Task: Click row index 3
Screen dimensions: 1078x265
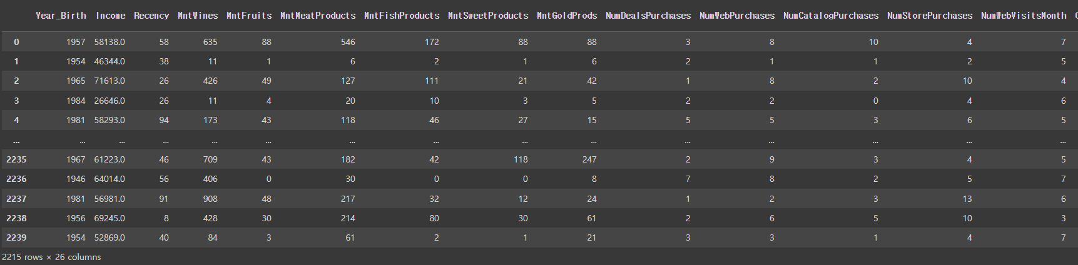Action: (x=16, y=101)
